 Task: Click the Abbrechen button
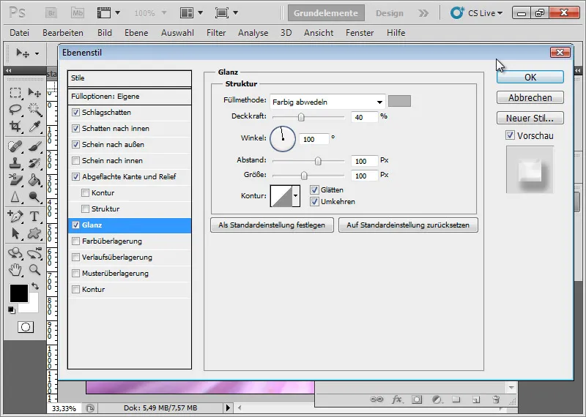[x=530, y=97]
